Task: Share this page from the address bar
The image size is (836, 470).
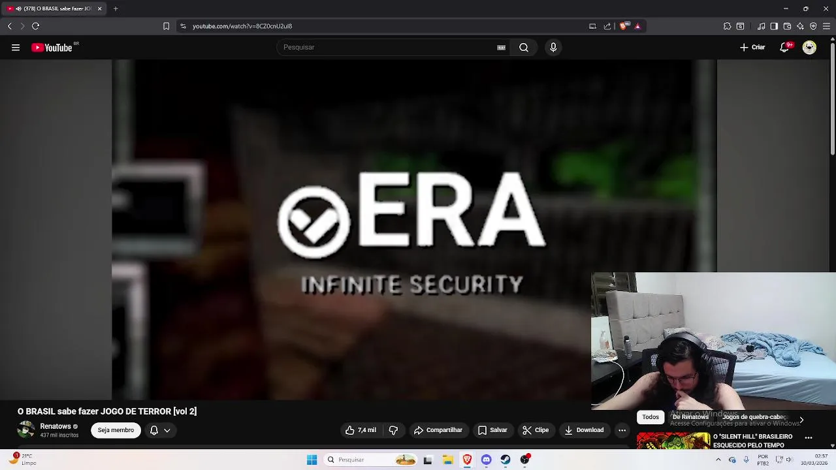Action: tap(607, 26)
